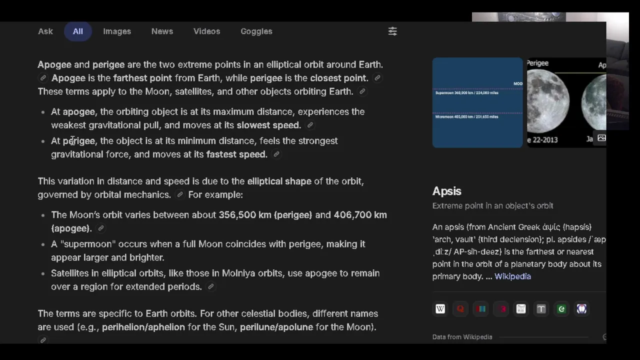Click the bold text 'perilune/apolune'

coord(276,327)
